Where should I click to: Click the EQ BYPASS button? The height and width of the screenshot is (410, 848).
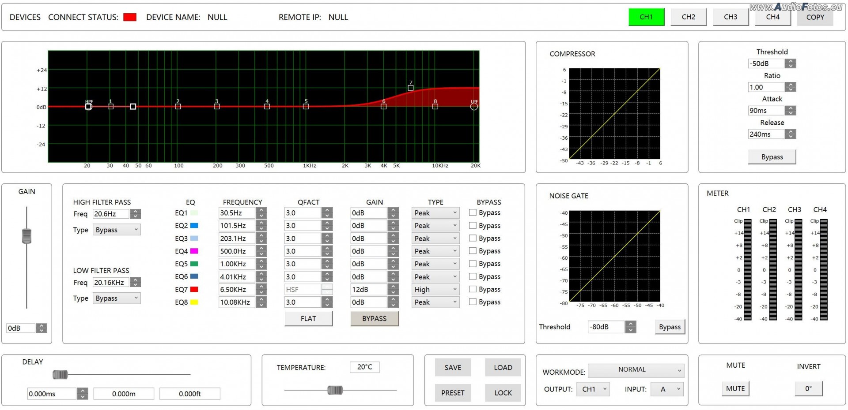375,319
